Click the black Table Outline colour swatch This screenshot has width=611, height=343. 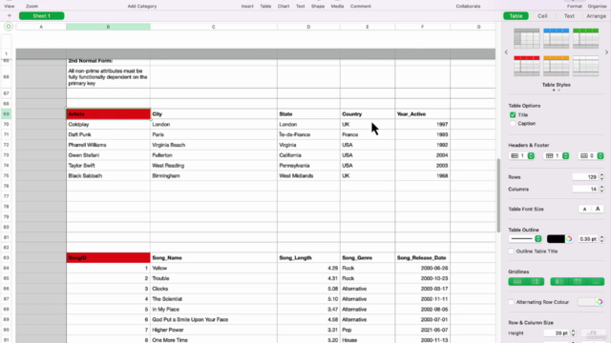tap(556, 239)
